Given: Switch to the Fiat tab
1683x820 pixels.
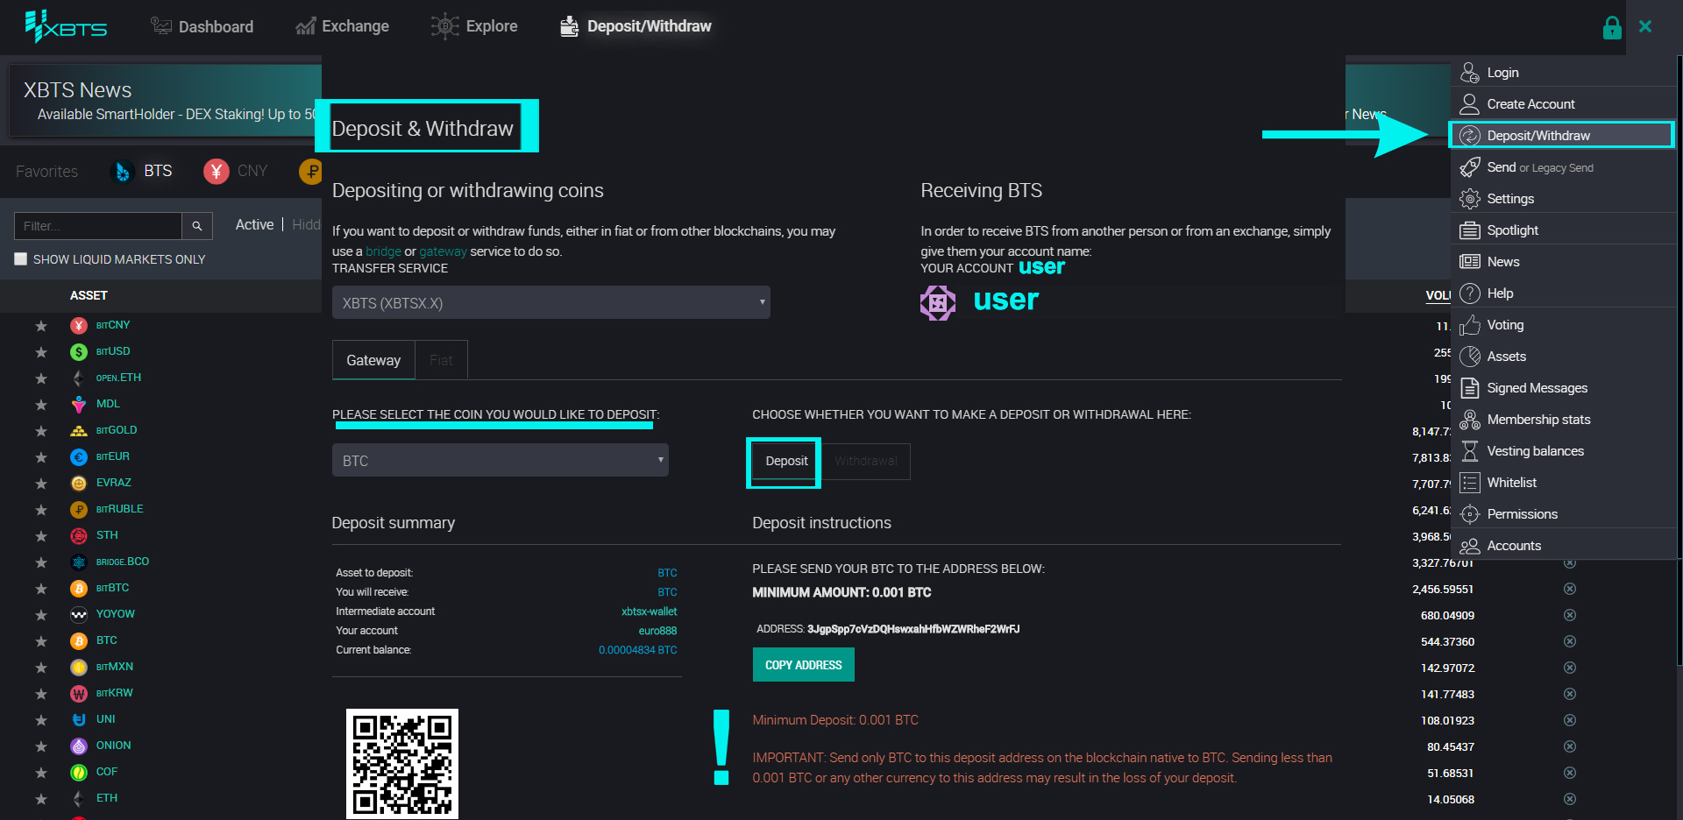Looking at the screenshot, I should coord(441,360).
